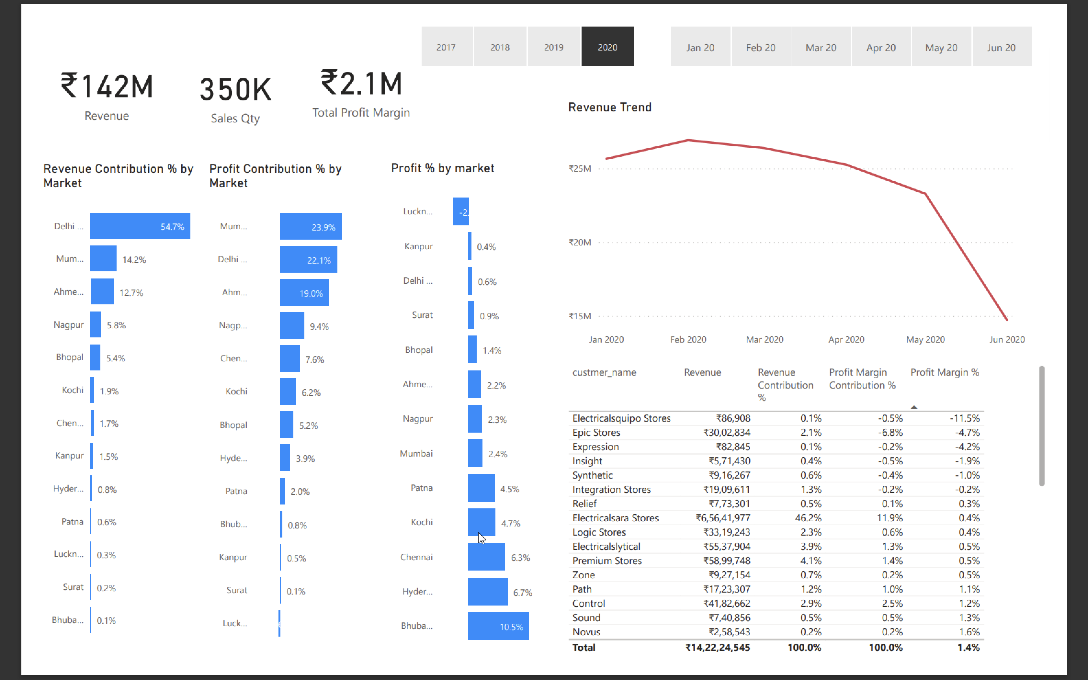1088x680 pixels.
Task: Sort table by custmer_name header
Action: point(604,372)
